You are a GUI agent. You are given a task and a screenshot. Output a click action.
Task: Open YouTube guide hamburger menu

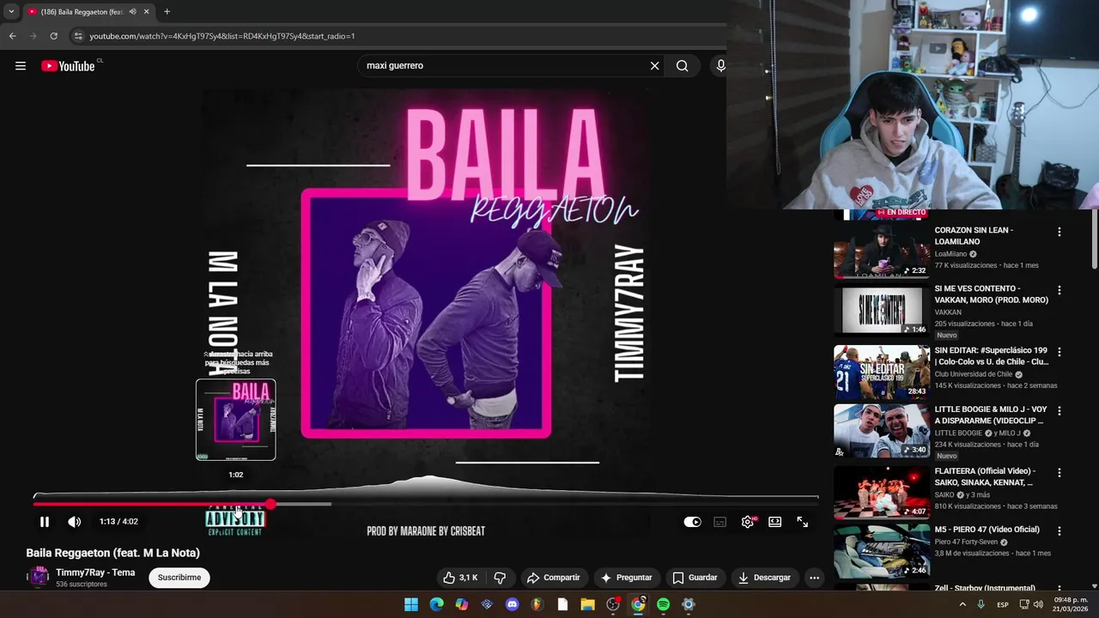(x=21, y=65)
